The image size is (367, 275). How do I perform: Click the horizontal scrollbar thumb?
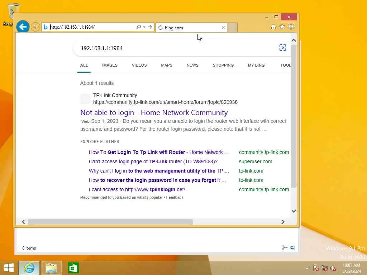[110, 222]
